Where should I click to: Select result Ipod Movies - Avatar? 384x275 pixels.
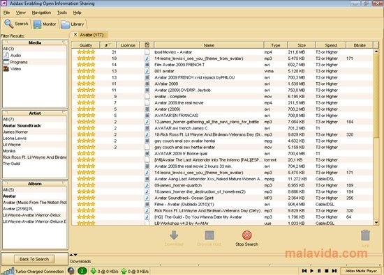(x=222, y=52)
